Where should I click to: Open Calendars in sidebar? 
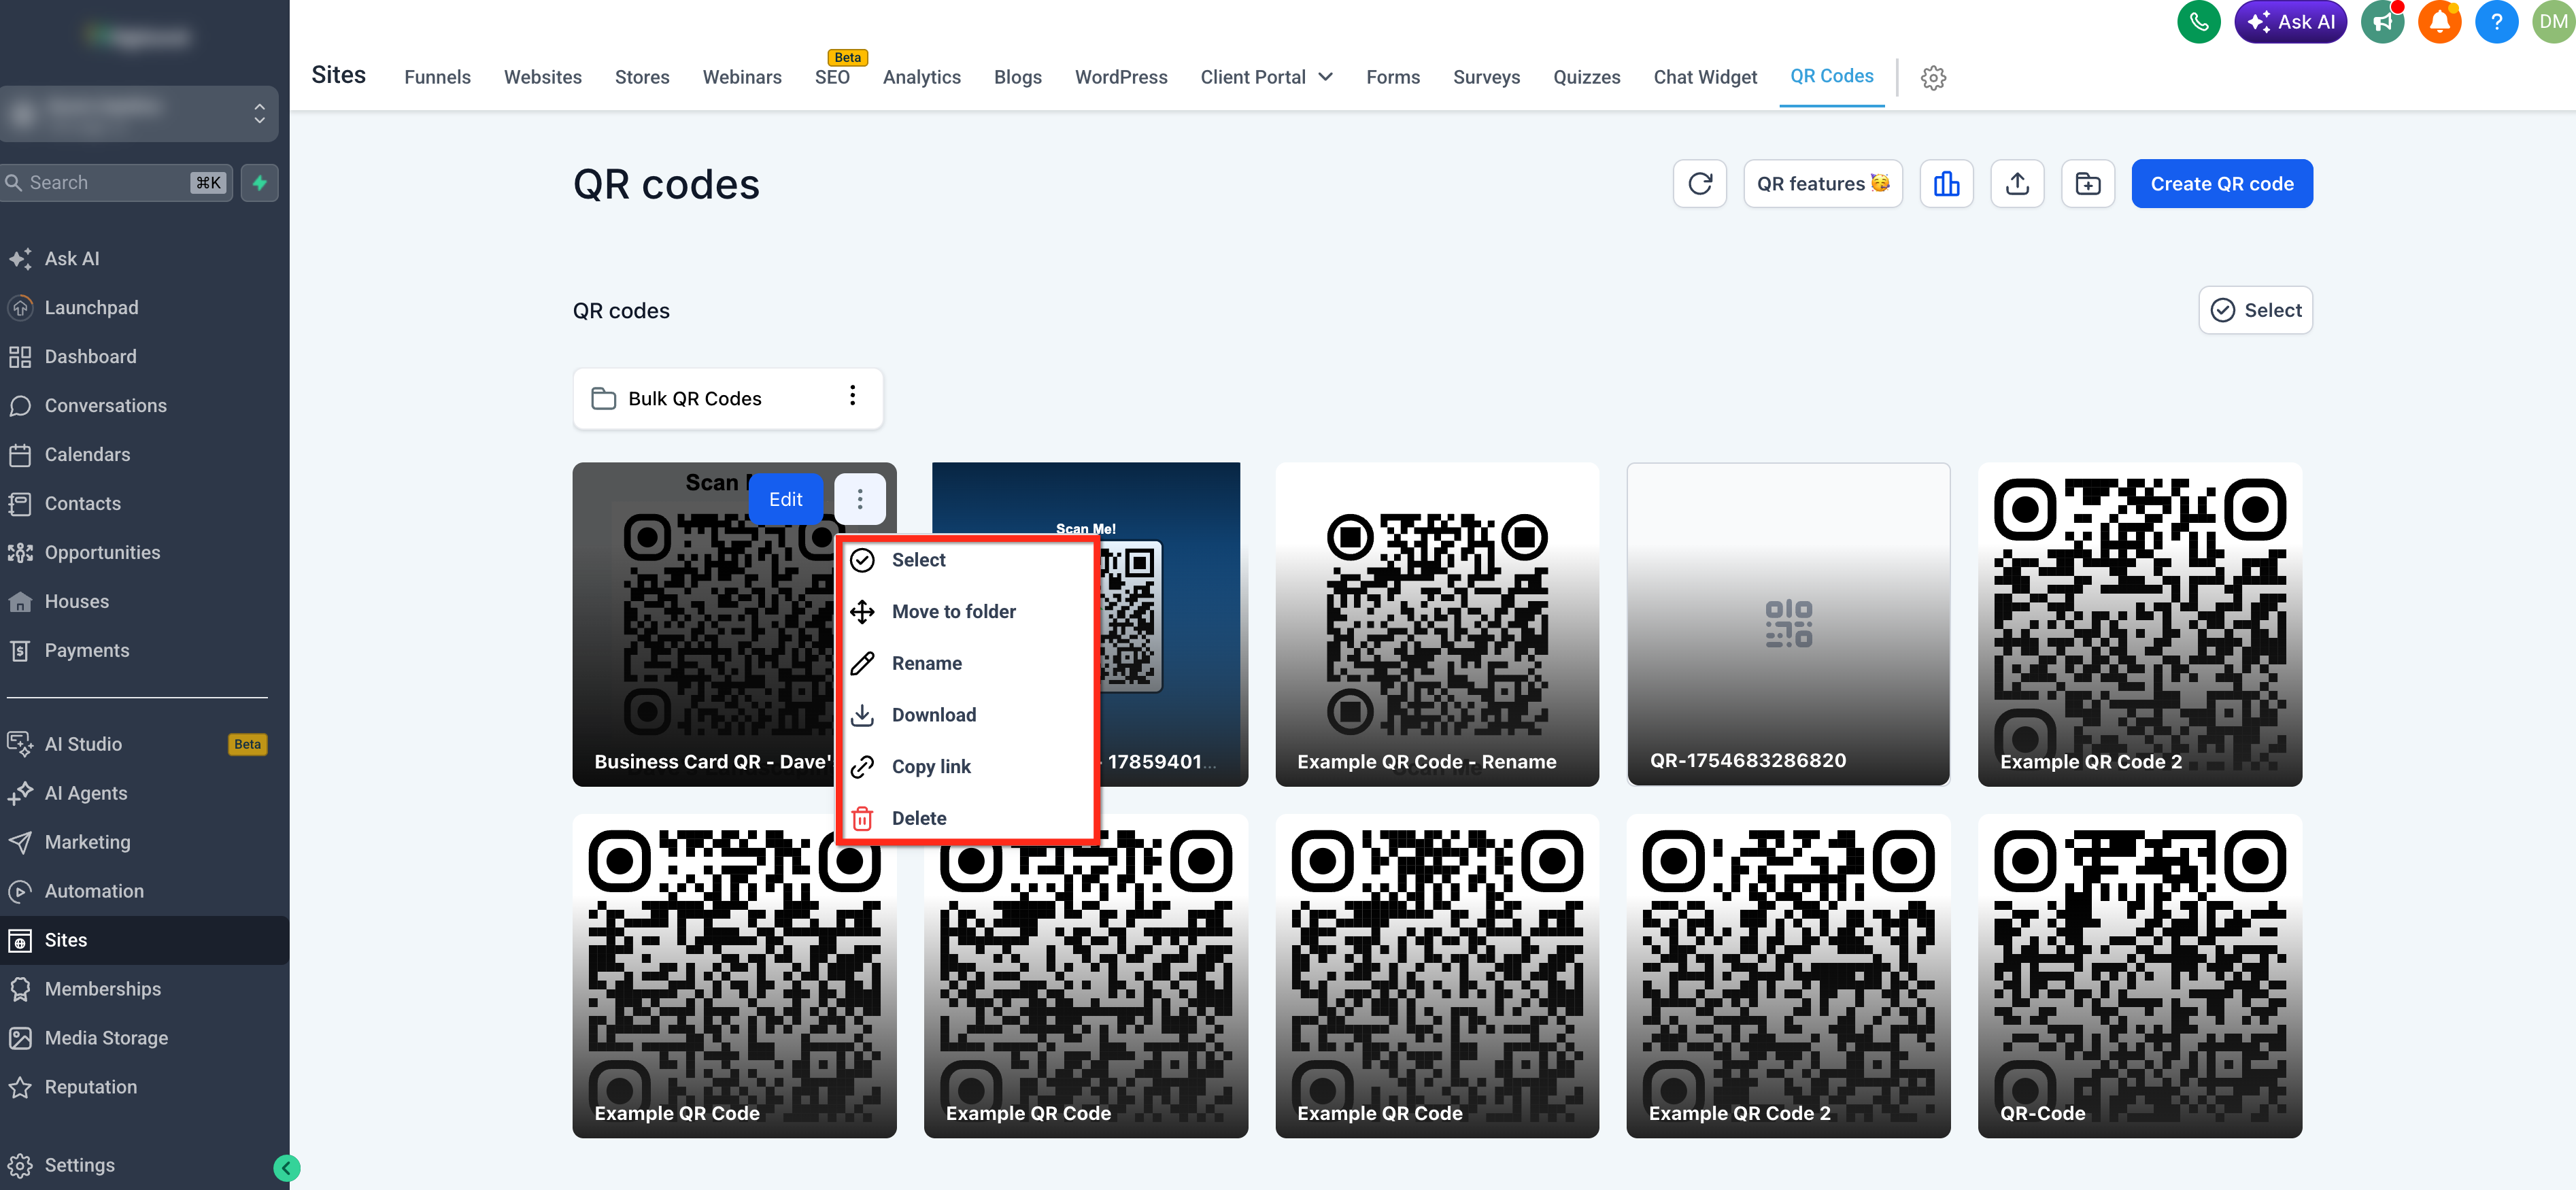[x=88, y=455]
